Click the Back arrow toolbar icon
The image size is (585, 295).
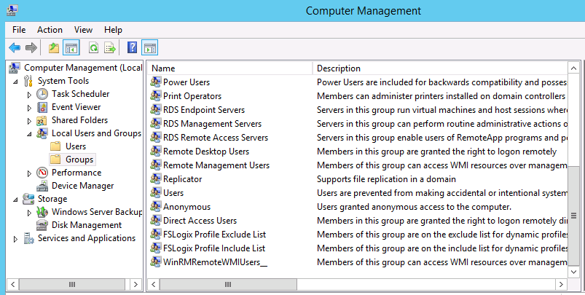[15, 48]
